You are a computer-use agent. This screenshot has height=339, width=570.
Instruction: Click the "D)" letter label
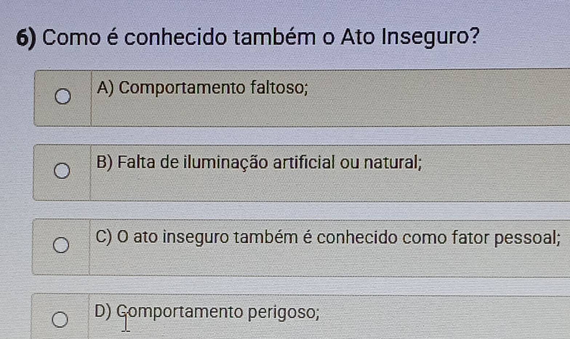(x=103, y=312)
